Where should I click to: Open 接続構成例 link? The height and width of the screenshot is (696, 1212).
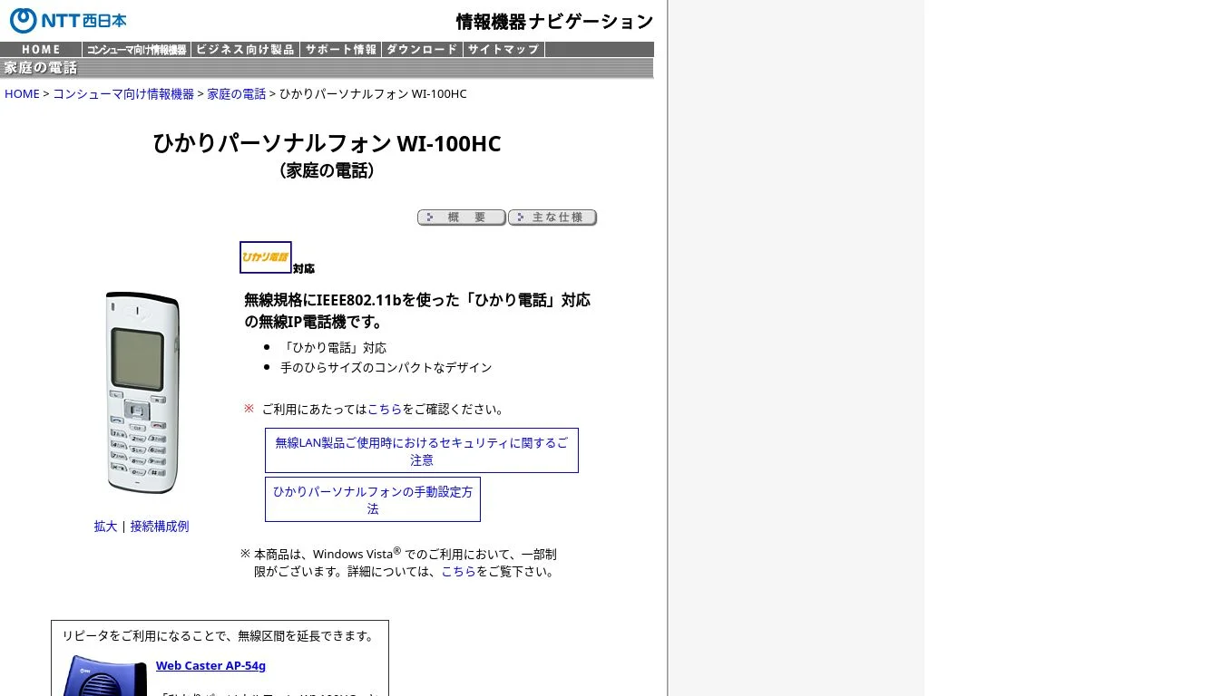click(x=160, y=527)
